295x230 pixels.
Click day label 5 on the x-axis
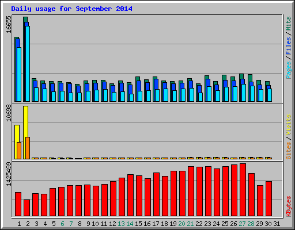point(54,224)
